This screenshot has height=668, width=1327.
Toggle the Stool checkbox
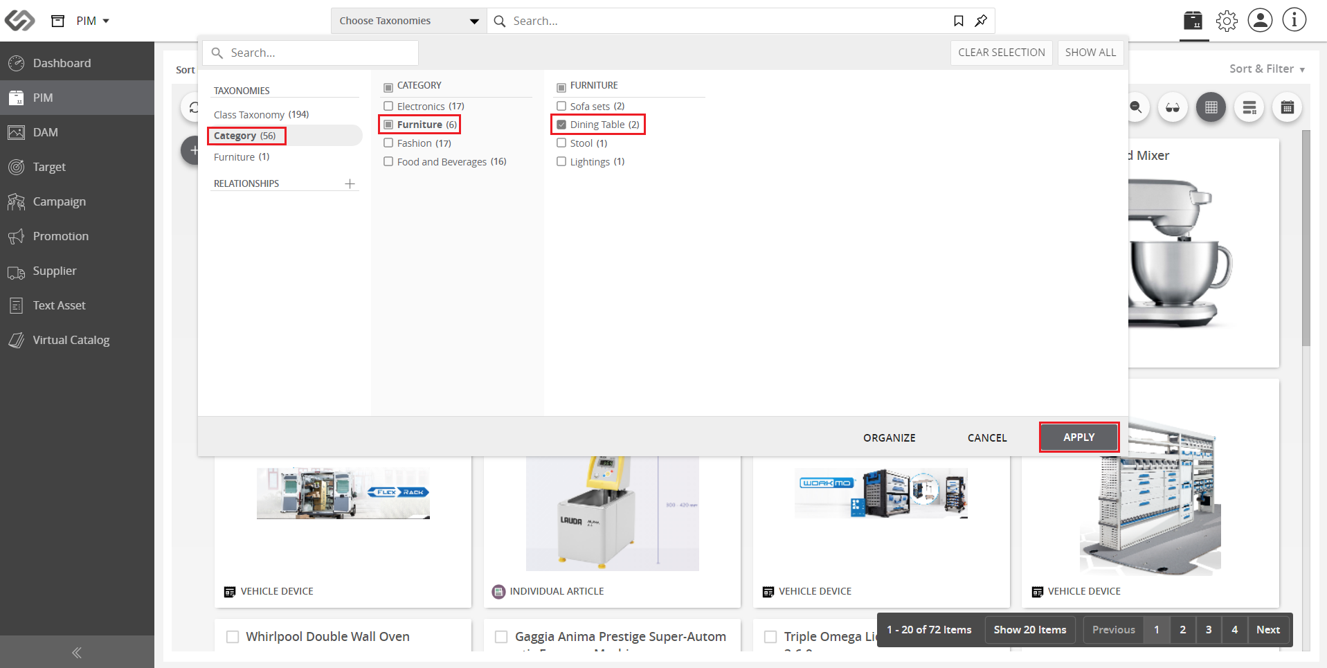tap(561, 143)
